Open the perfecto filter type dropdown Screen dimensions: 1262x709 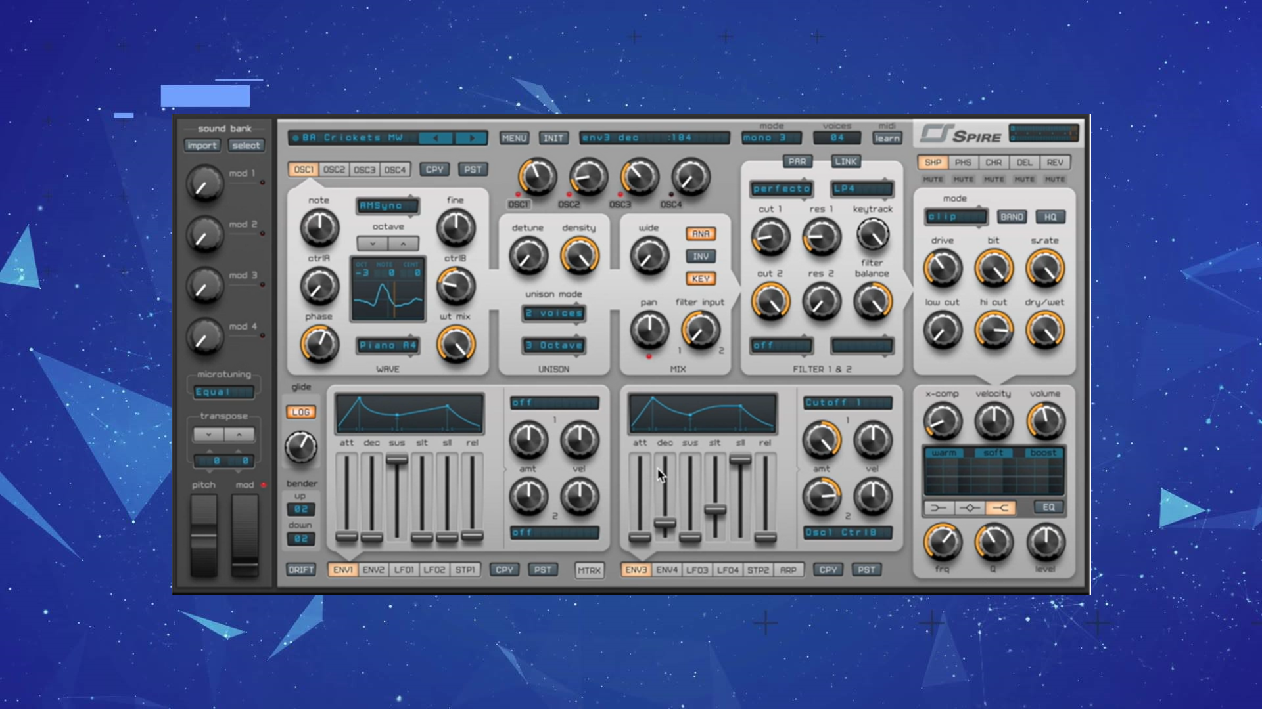click(x=782, y=189)
